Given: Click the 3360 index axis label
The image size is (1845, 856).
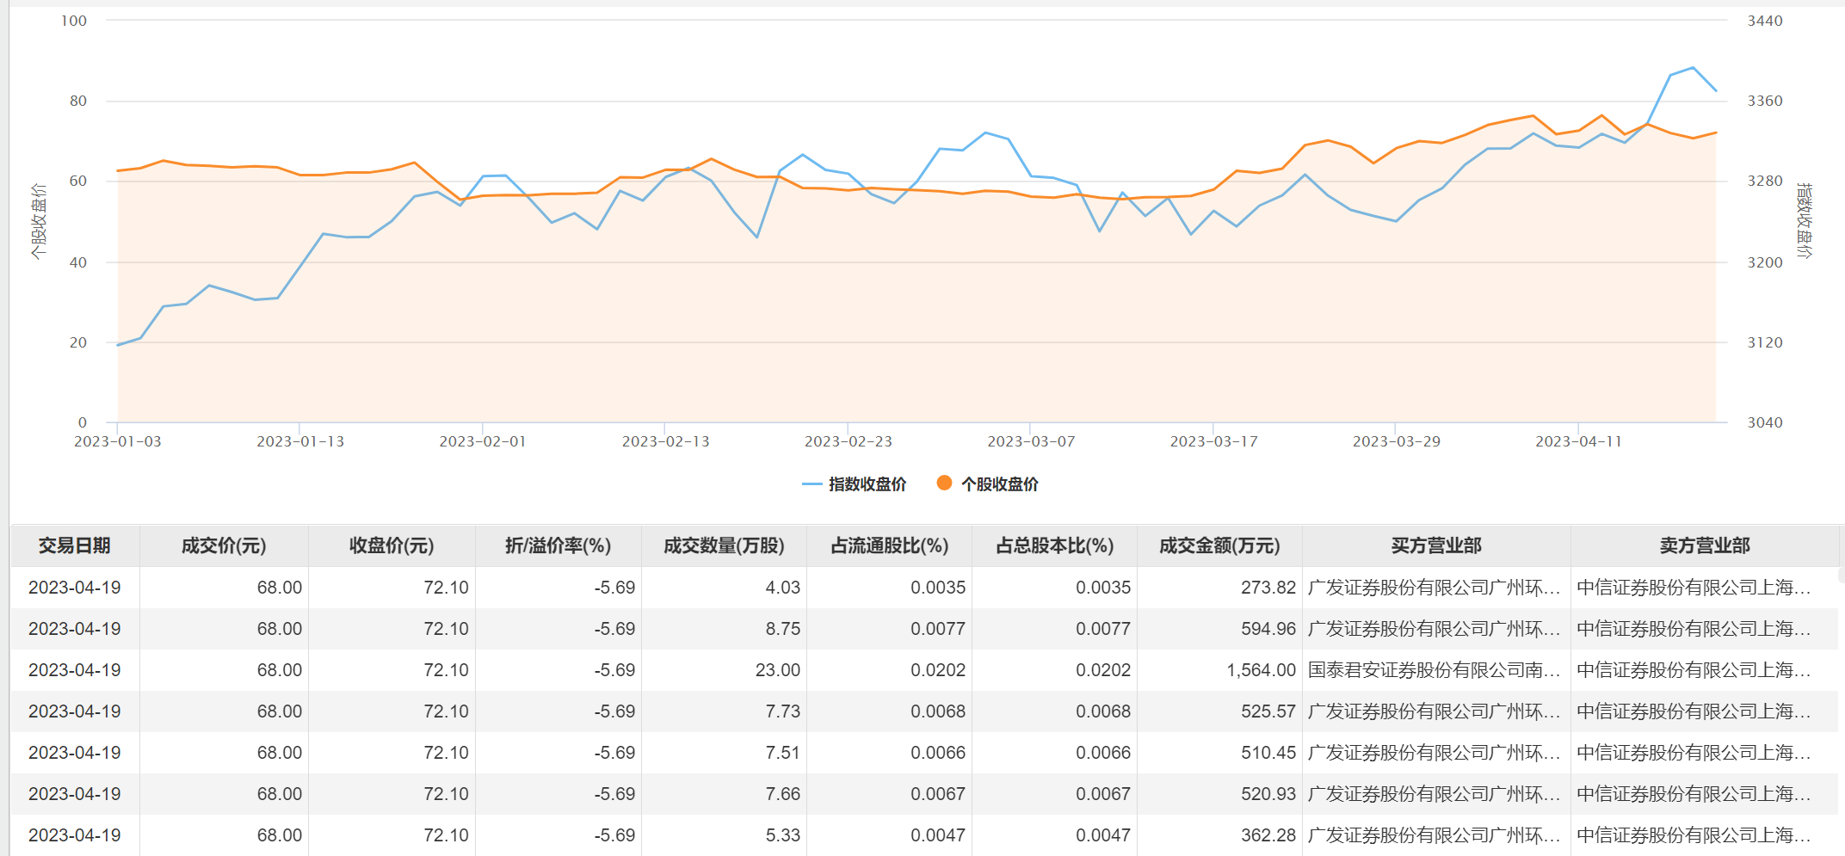Looking at the screenshot, I should pos(1765,102).
